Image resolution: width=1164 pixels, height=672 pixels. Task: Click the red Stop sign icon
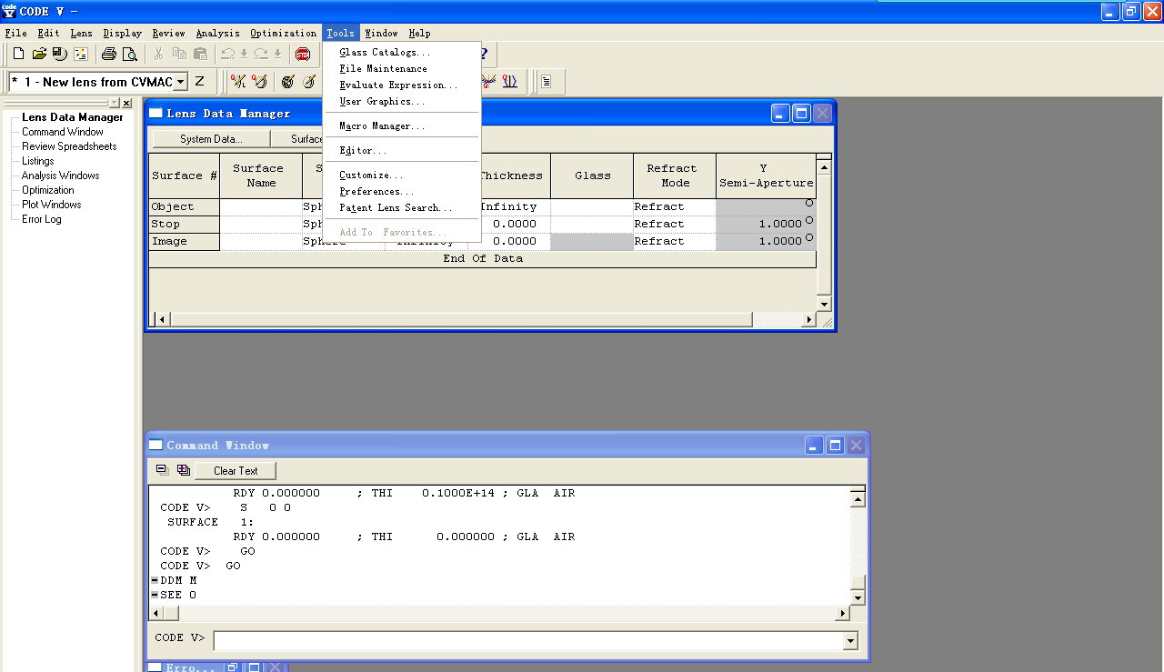(x=303, y=54)
